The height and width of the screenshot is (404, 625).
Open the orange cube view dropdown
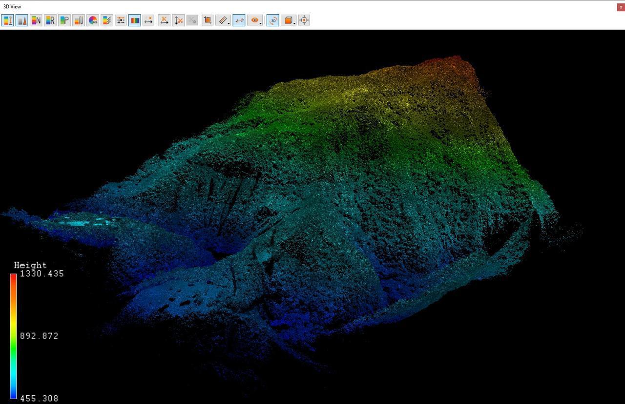294,23
